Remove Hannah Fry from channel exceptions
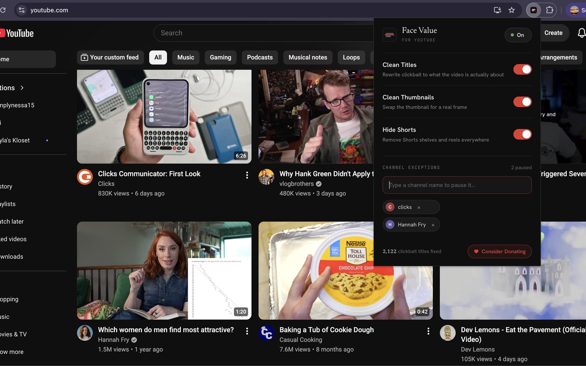Image resolution: width=586 pixels, height=366 pixels. click(433, 225)
